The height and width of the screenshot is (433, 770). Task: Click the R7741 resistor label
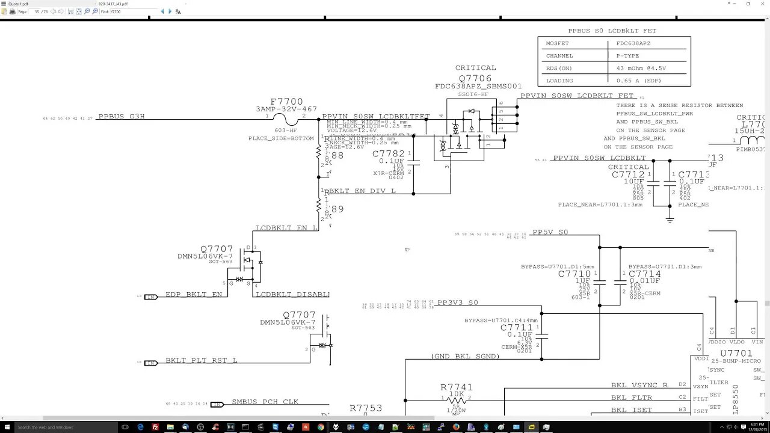457,387
